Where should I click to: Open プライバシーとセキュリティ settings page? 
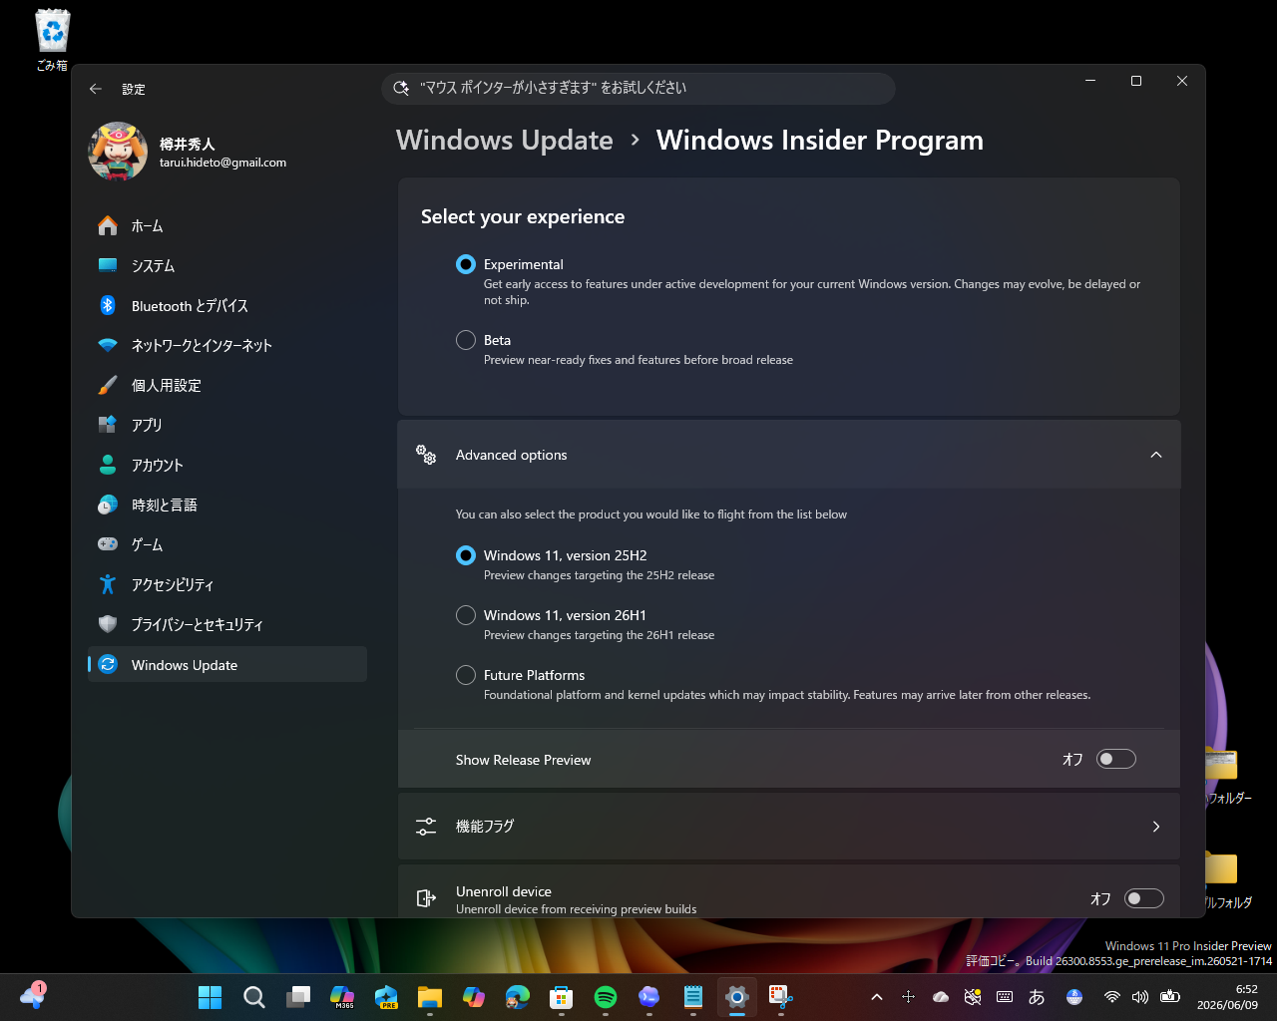(227, 625)
